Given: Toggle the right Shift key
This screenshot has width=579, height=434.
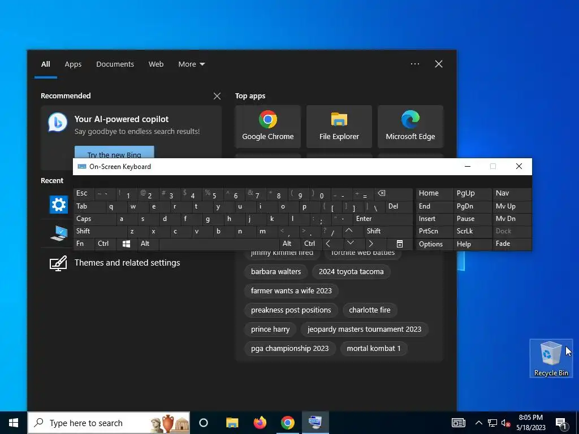Looking at the screenshot, I should pos(388,231).
